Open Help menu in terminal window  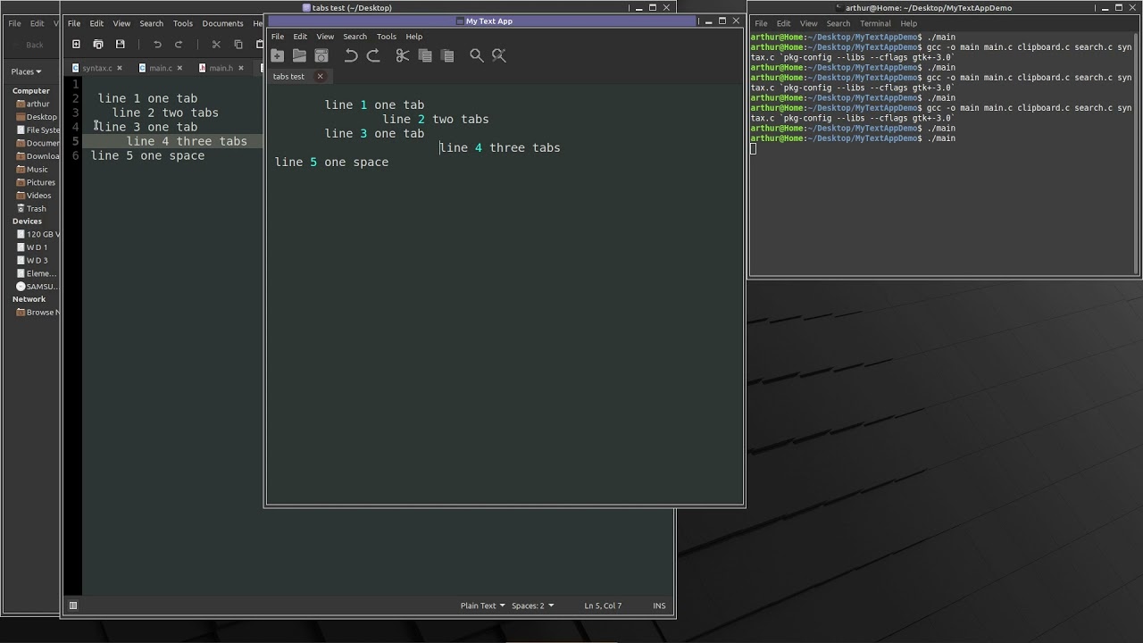(908, 23)
